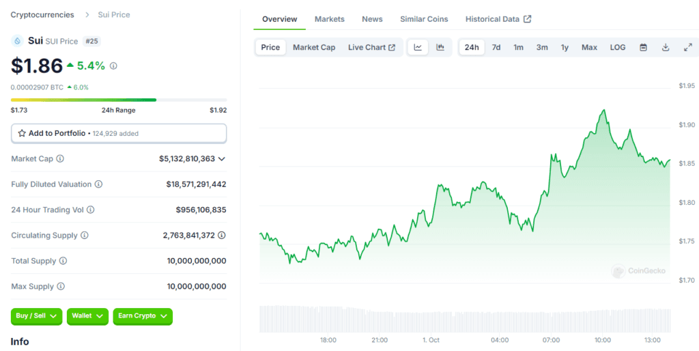Screen dimensions: 699x351
Task: Click info icon next to Circulating Supply label
Action: point(84,235)
